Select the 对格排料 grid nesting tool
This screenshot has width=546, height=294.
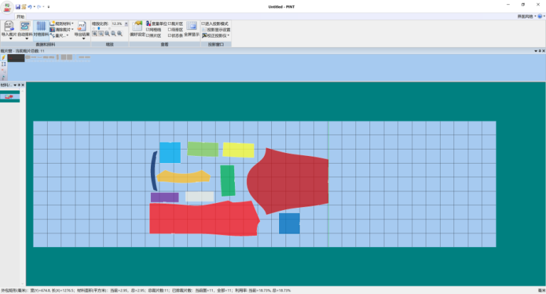tap(41, 27)
